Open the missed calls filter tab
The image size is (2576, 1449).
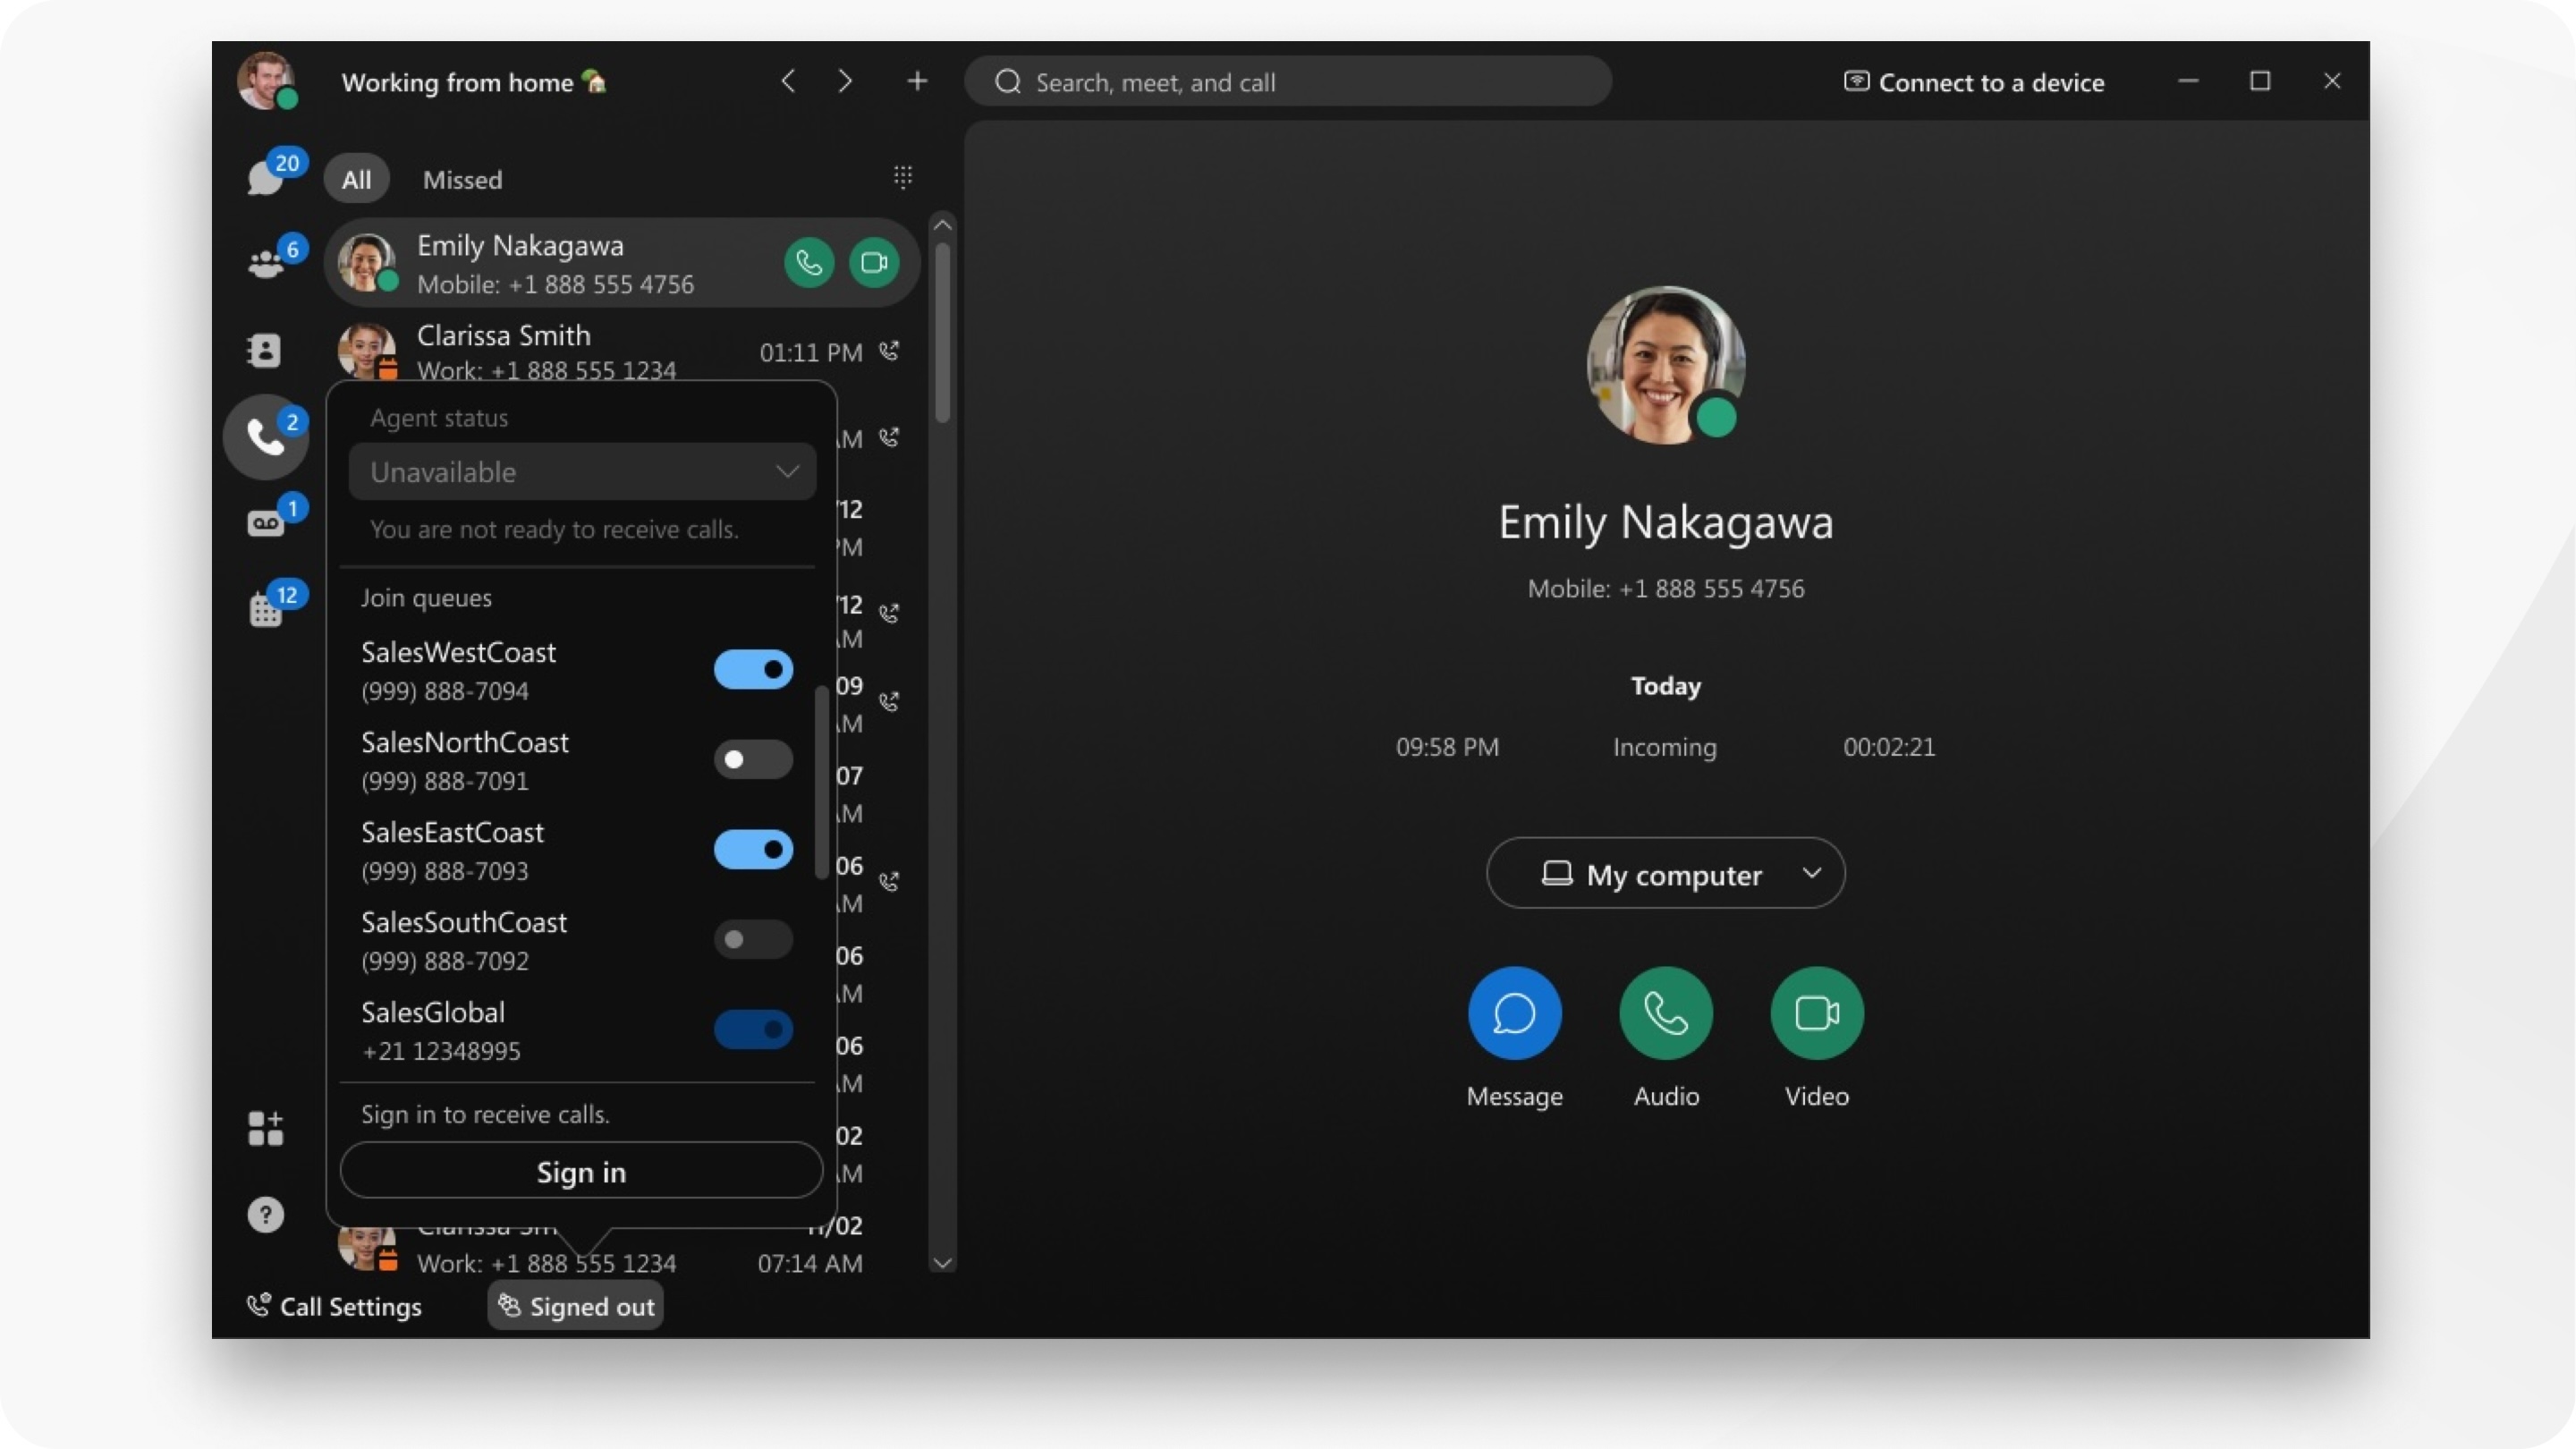tap(460, 179)
